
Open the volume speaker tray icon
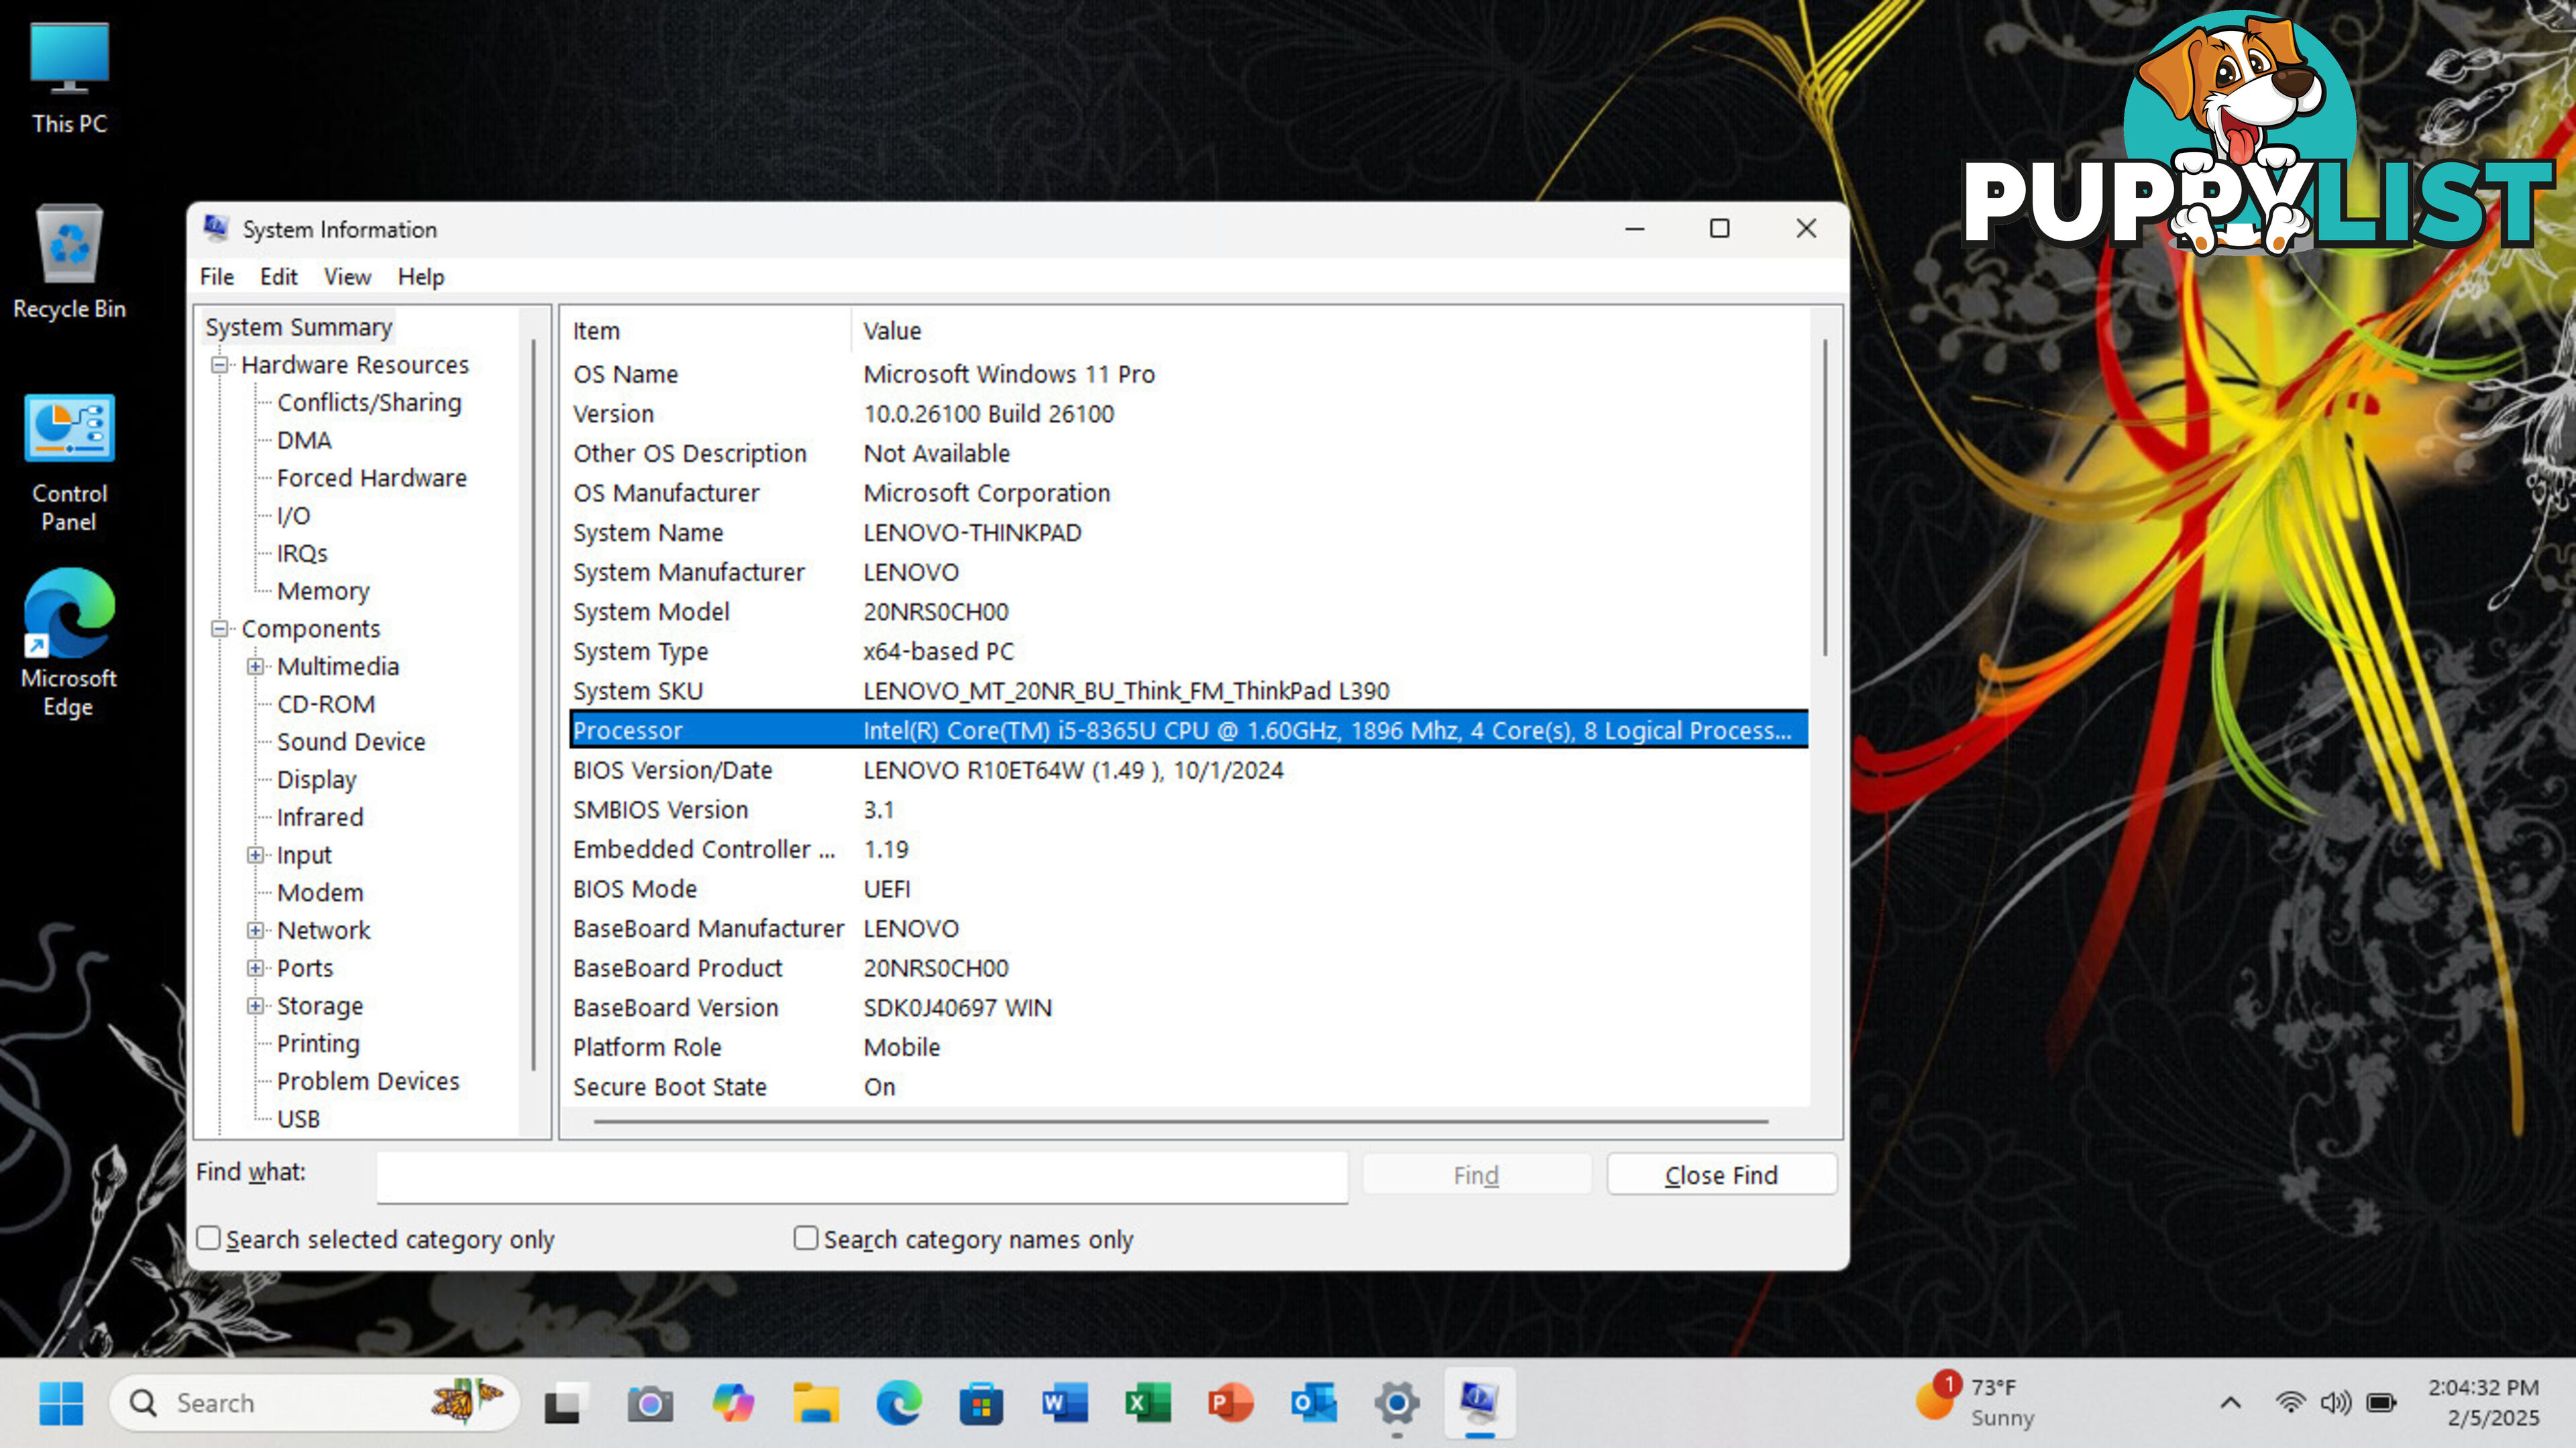tap(2336, 1403)
